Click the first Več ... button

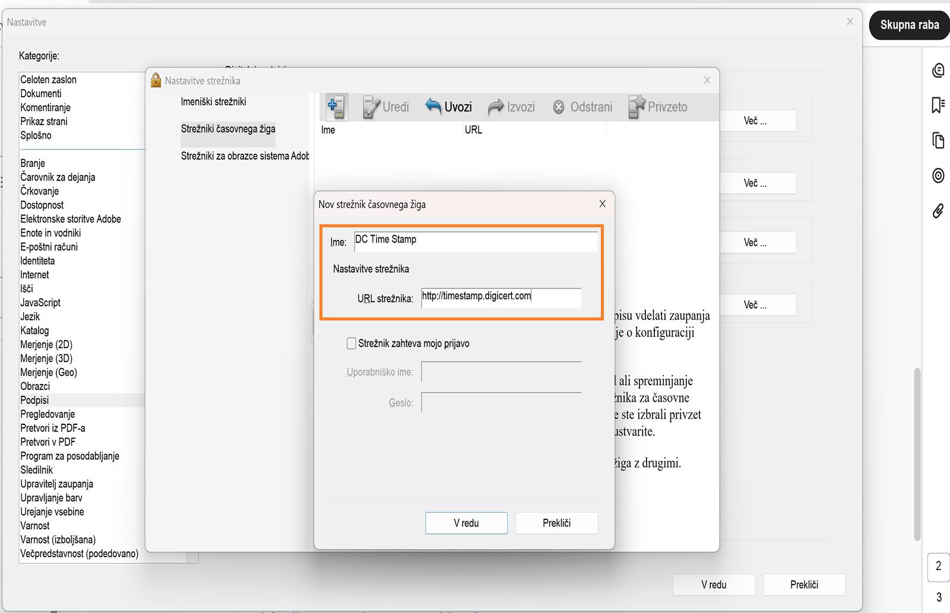pos(755,121)
